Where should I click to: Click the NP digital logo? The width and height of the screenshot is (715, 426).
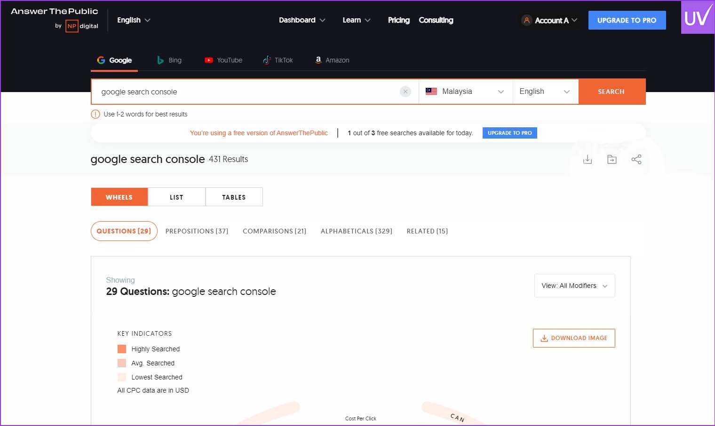82,26
